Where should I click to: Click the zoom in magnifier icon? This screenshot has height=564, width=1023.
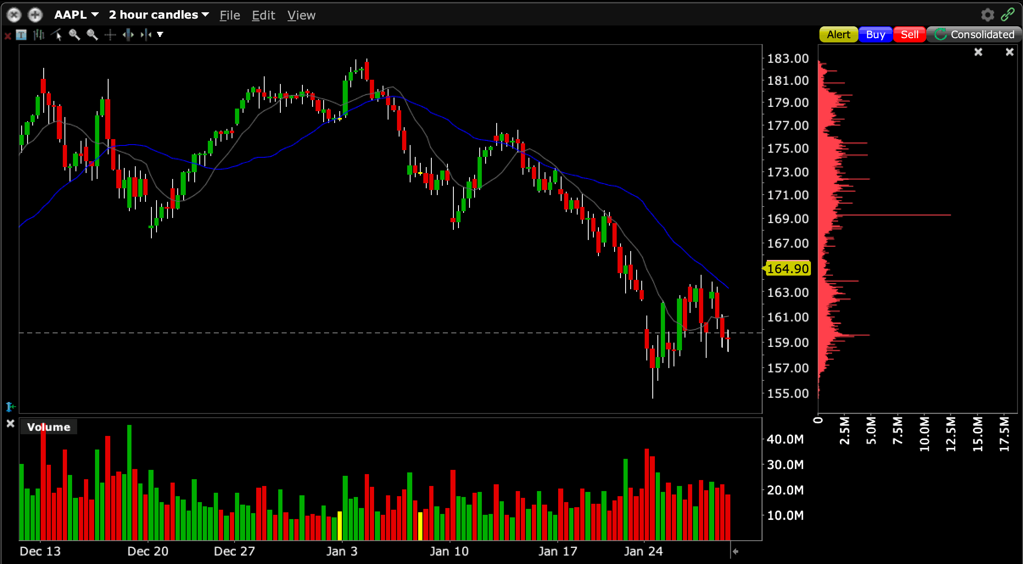[75, 35]
